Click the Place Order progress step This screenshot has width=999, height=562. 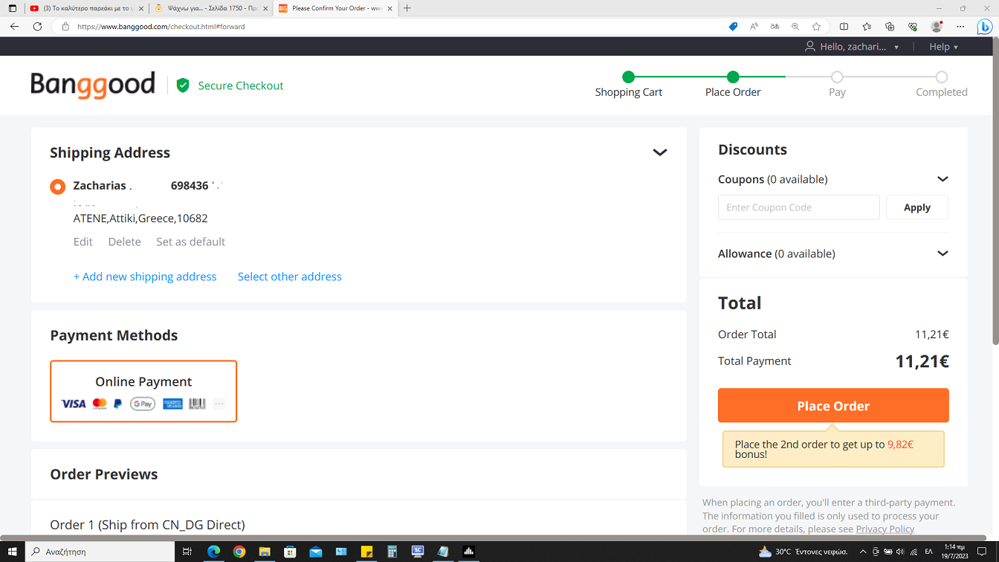(733, 85)
